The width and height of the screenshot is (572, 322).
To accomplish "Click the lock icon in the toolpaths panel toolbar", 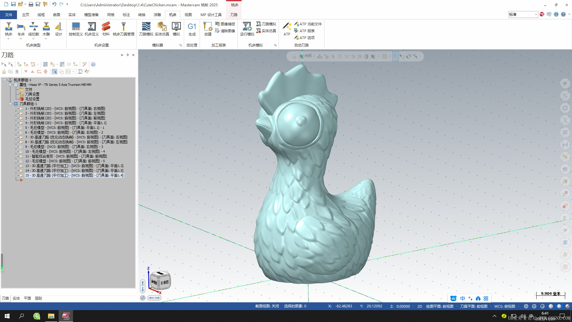I will tap(4, 72).
